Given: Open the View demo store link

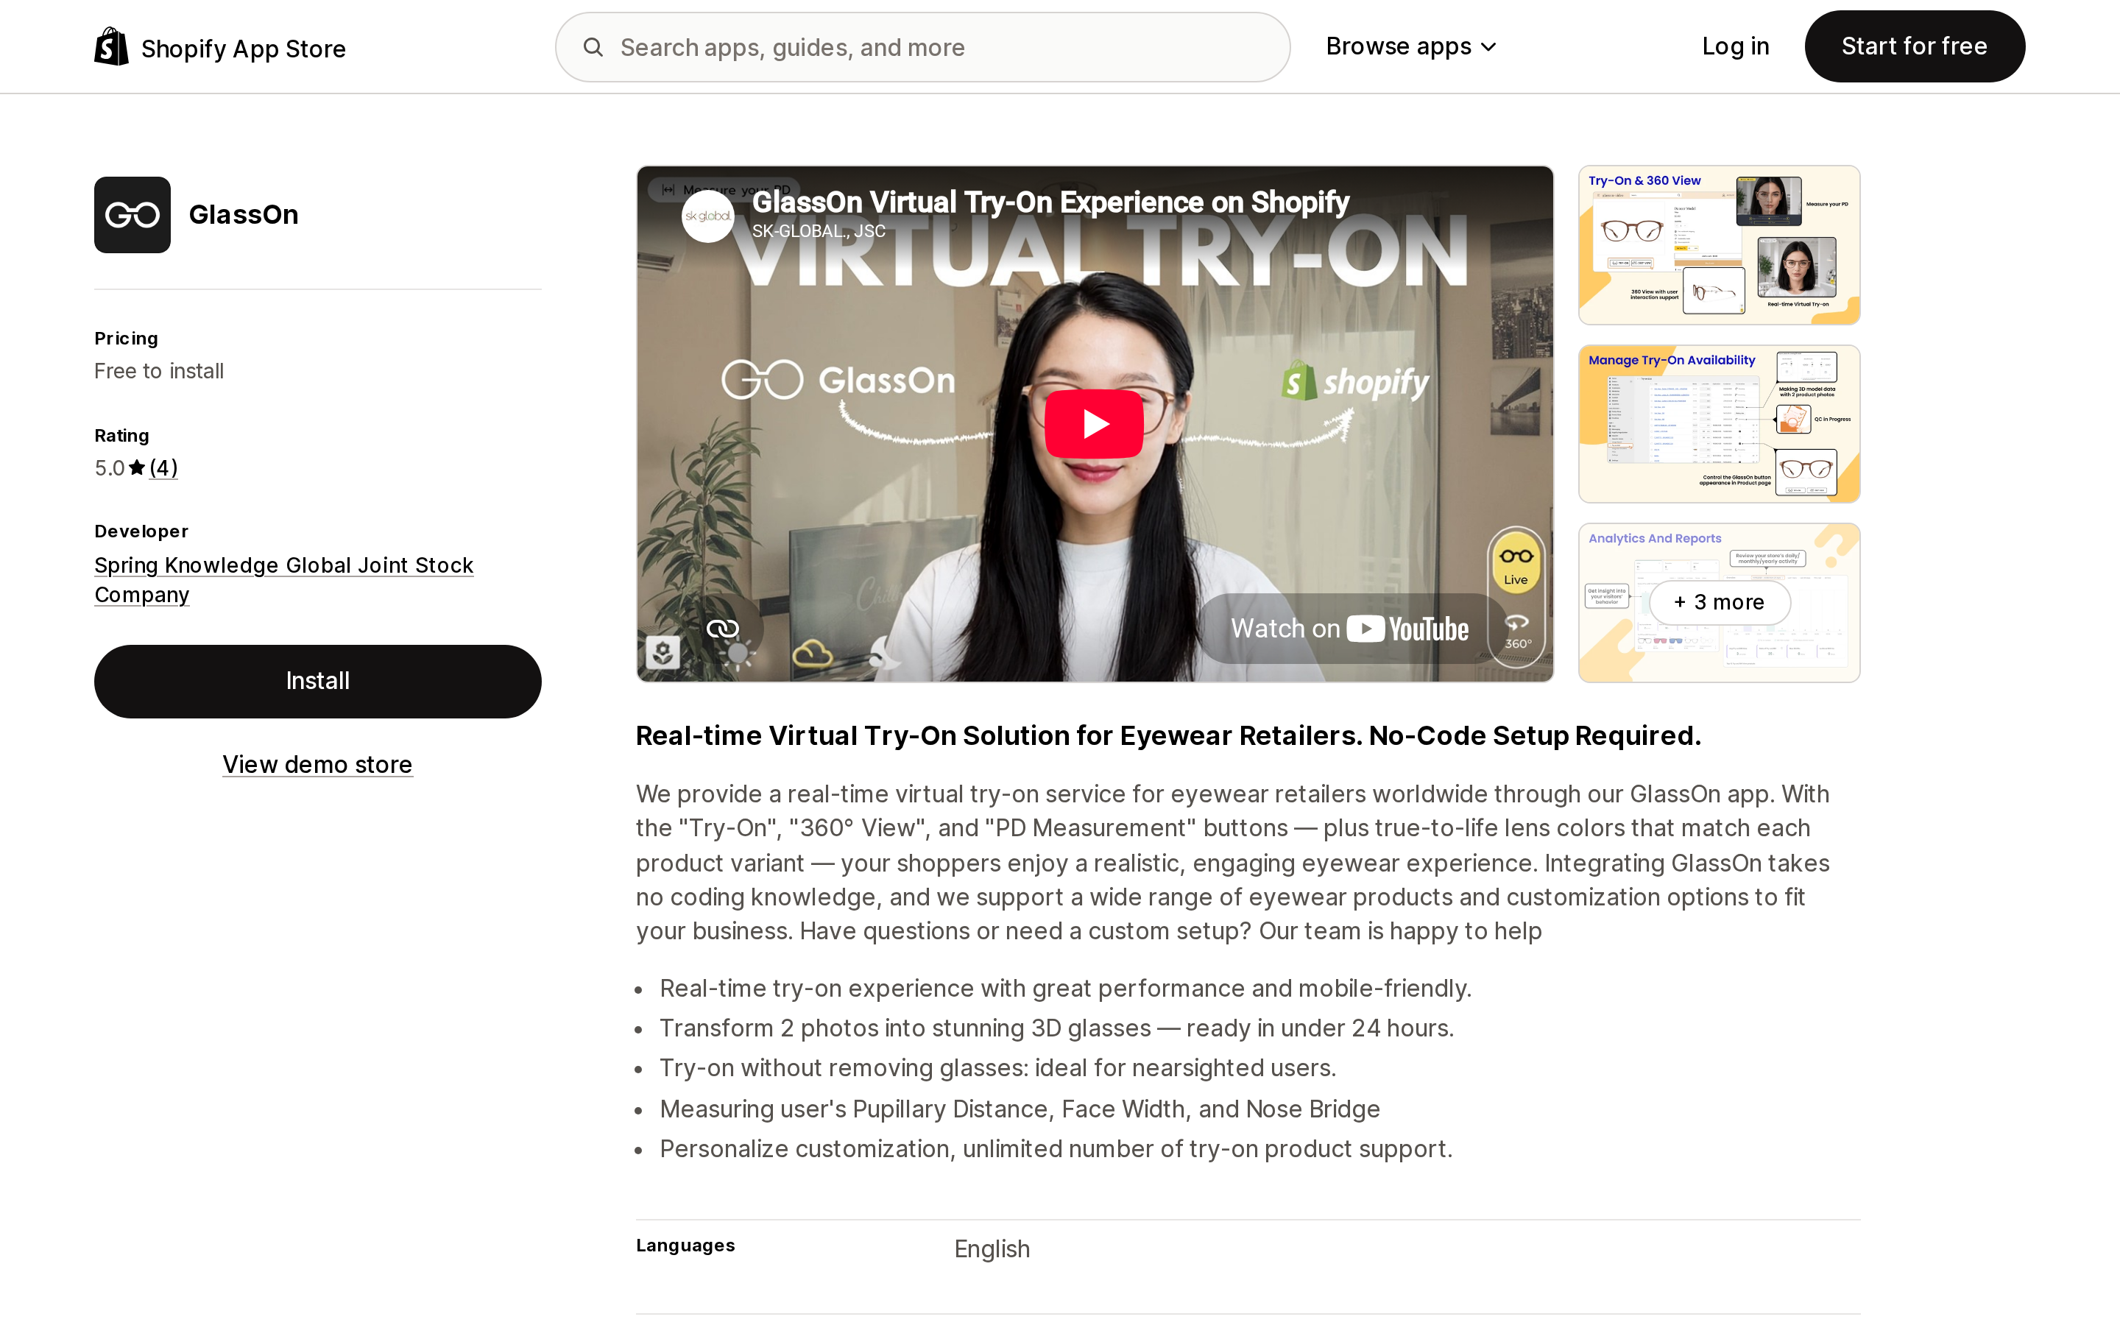Looking at the screenshot, I should 317,764.
